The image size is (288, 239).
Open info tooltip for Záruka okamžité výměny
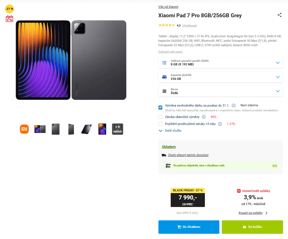click(204, 117)
